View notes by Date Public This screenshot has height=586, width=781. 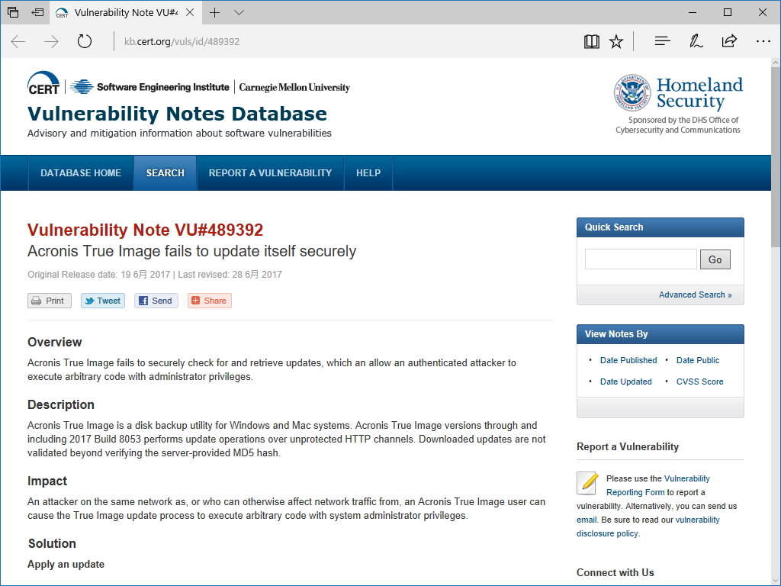coord(697,360)
